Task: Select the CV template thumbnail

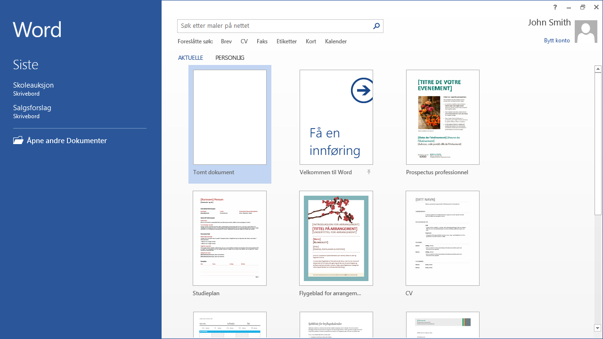Action: (443, 238)
